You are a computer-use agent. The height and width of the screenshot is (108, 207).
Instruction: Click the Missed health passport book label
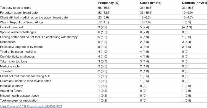20,96
